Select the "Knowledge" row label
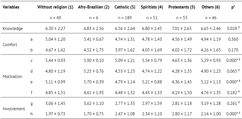The image size is (242, 119). (x=13, y=28)
